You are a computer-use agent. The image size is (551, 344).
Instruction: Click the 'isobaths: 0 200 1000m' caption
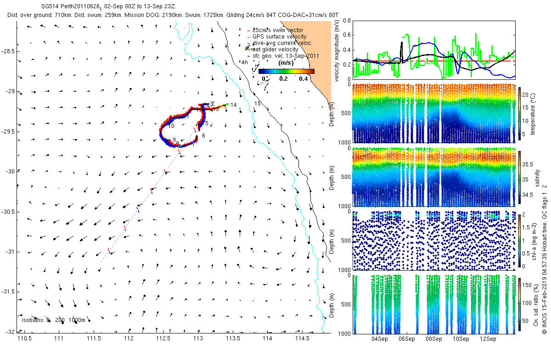53,320
